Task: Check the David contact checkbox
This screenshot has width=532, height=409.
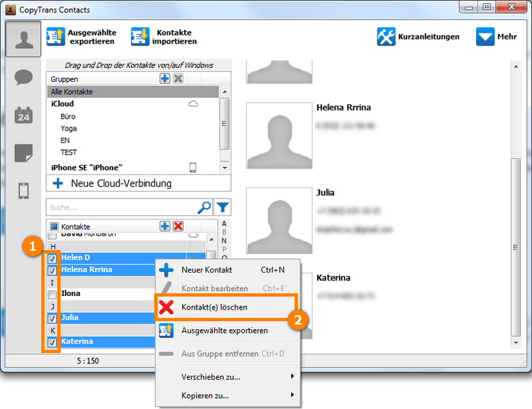Action: (52, 235)
